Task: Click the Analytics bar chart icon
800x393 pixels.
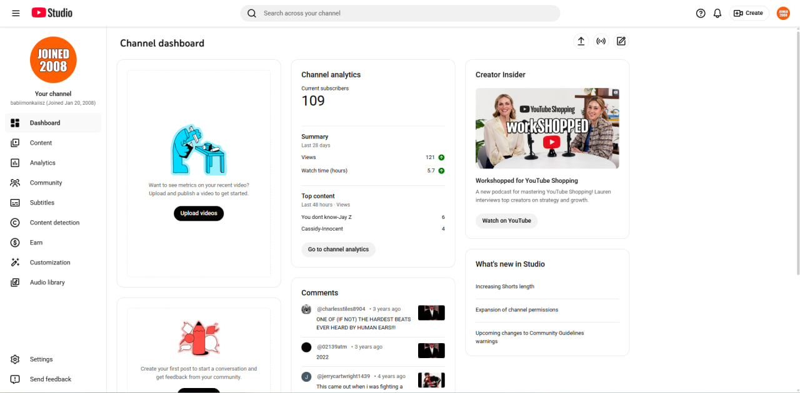Action: (x=16, y=163)
